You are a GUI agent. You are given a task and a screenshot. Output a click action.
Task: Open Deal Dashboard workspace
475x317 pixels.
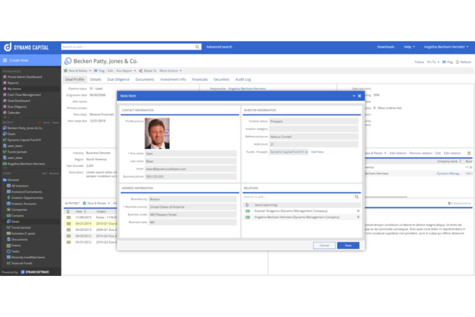(19, 101)
